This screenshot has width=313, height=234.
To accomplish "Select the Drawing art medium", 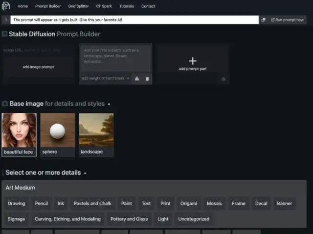I will pos(16,204).
